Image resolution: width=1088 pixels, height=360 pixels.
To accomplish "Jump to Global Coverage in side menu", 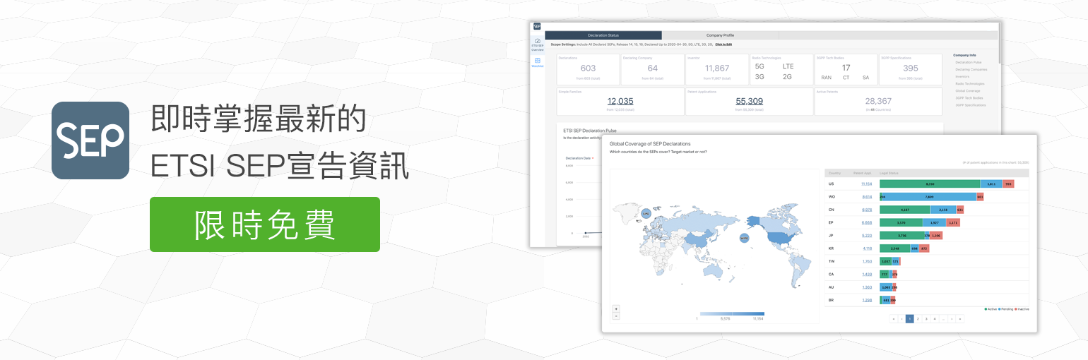I will 967,90.
